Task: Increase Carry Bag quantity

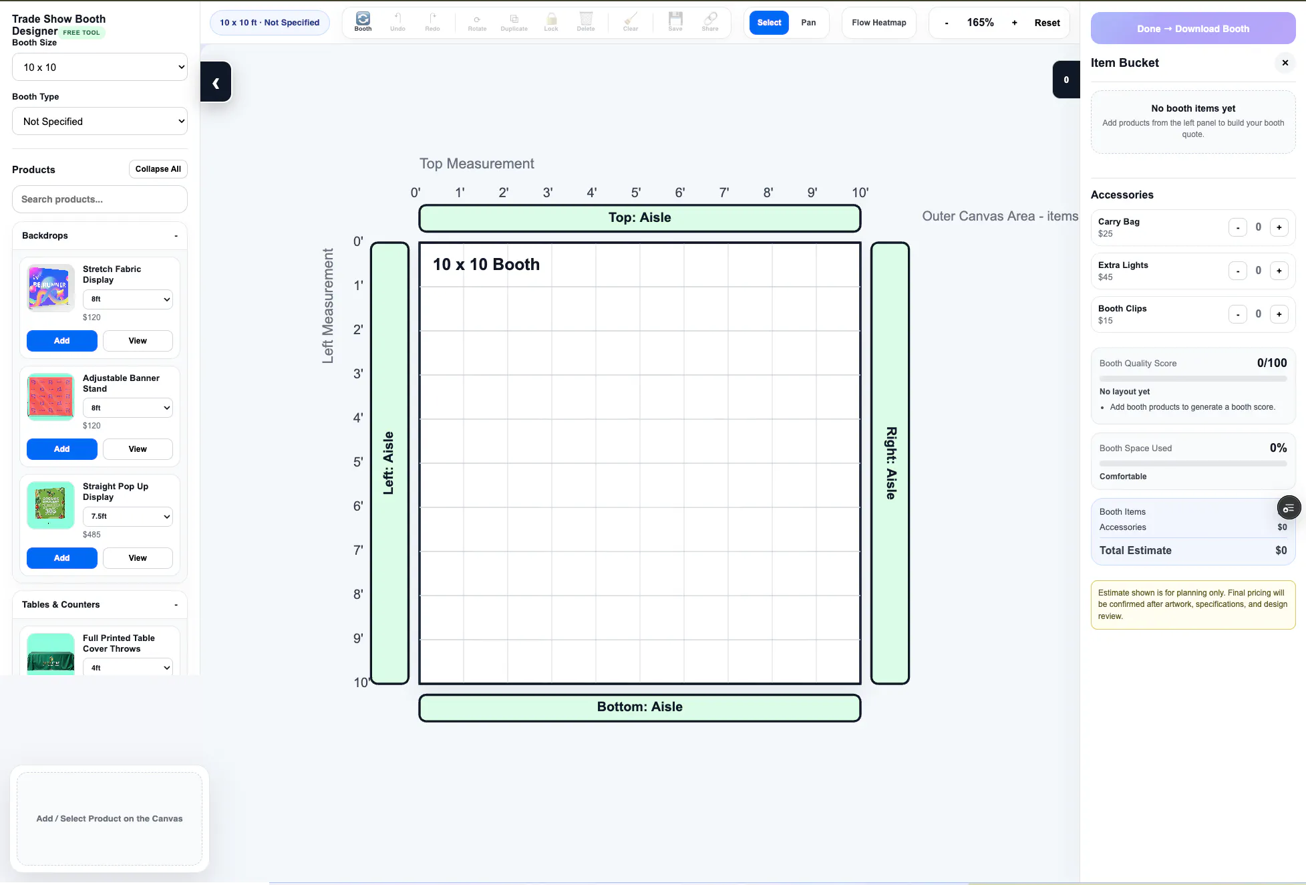Action: click(1279, 227)
